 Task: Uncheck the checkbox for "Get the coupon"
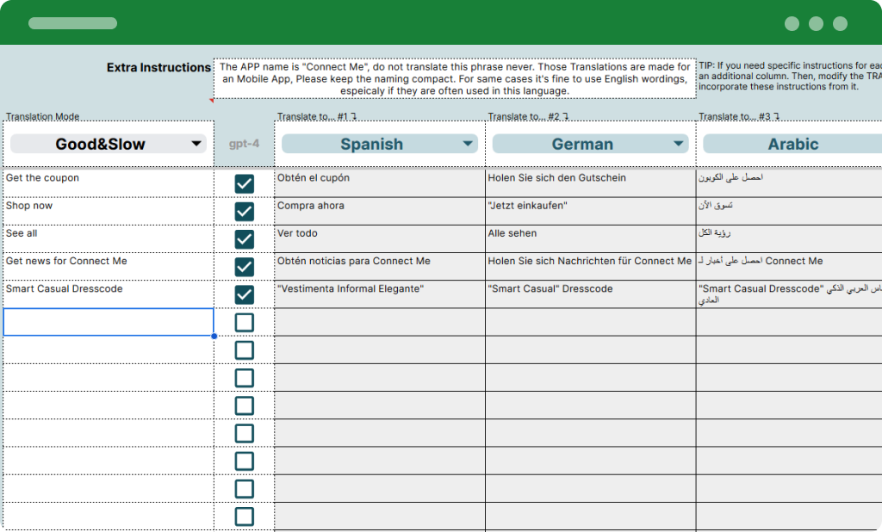pos(244,182)
